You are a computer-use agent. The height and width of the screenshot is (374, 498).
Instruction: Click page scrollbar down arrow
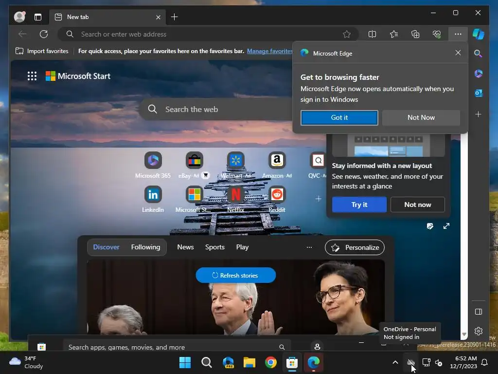click(464, 334)
